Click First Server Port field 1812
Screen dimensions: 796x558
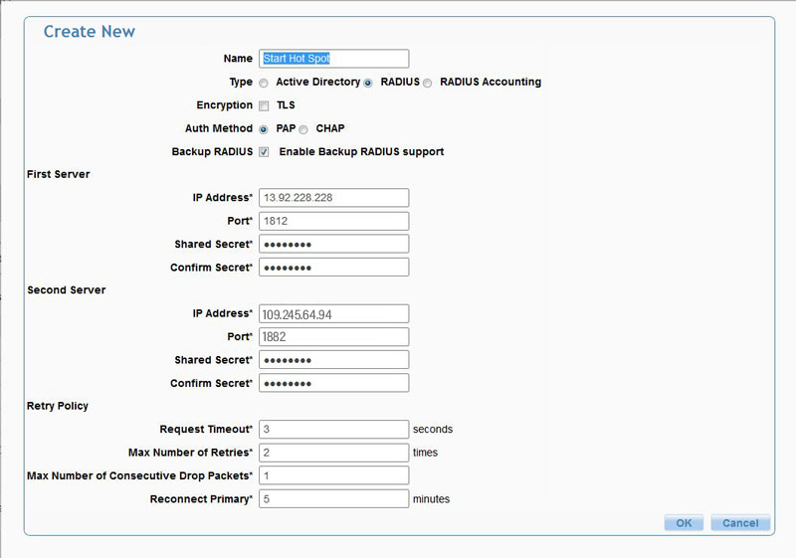[333, 221]
